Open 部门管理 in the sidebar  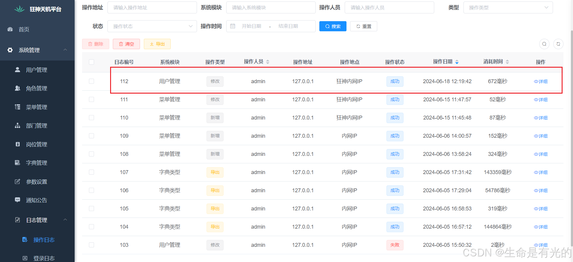pyautogui.click(x=37, y=125)
